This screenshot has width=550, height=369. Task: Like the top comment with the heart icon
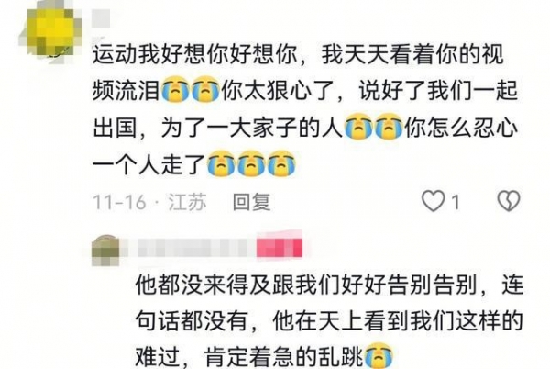(433, 201)
